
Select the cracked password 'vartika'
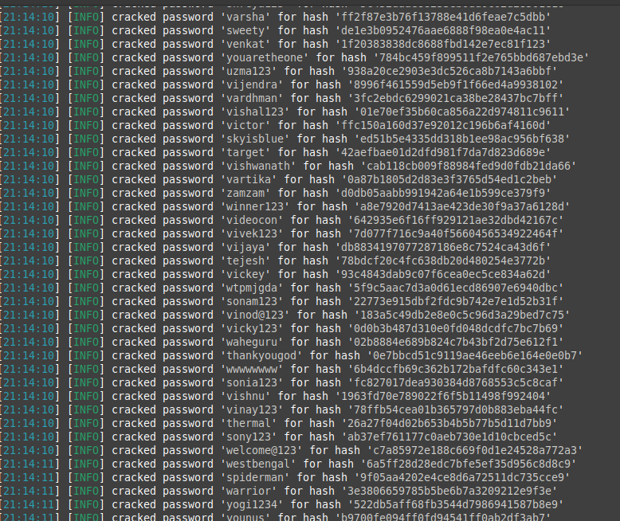point(249,179)
